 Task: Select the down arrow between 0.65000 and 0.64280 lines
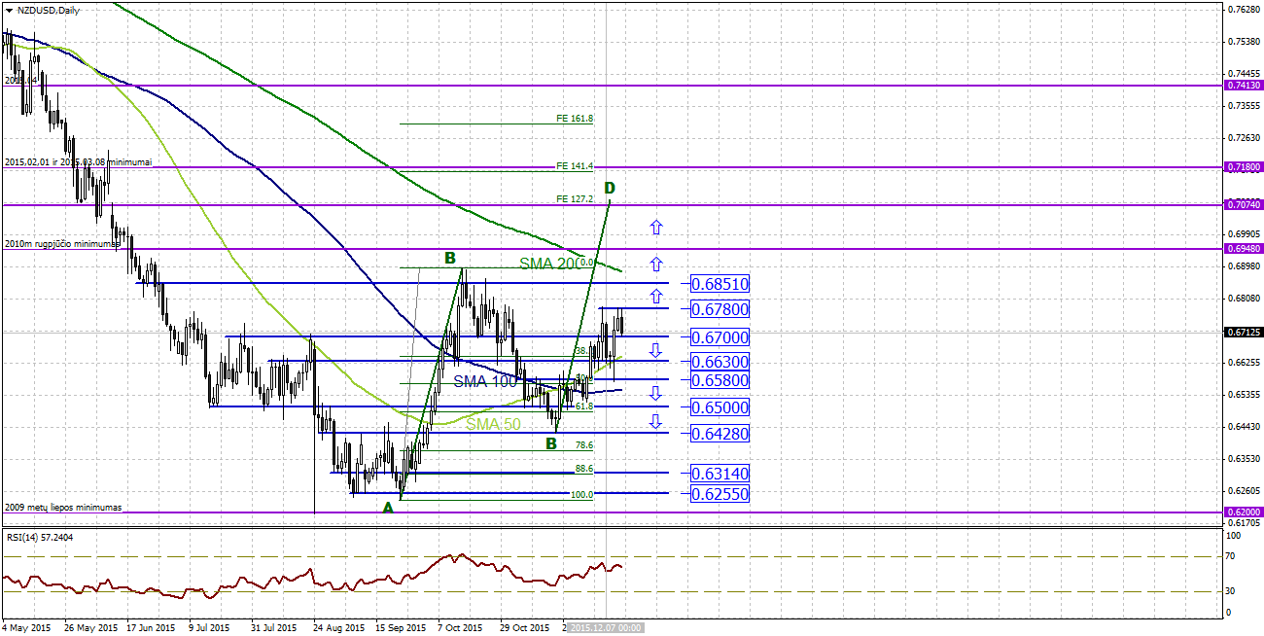[656, 421]
